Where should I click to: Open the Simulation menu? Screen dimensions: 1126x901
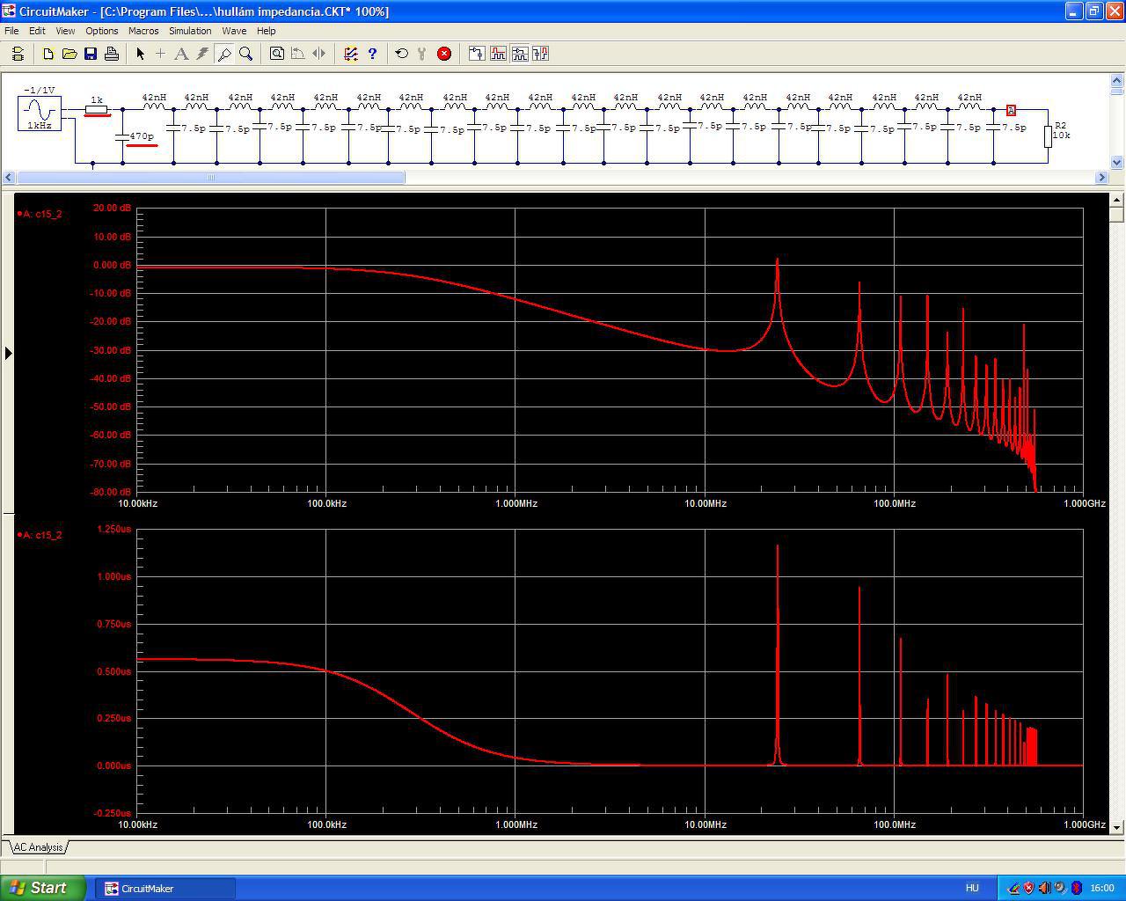(x=190, y=31)
